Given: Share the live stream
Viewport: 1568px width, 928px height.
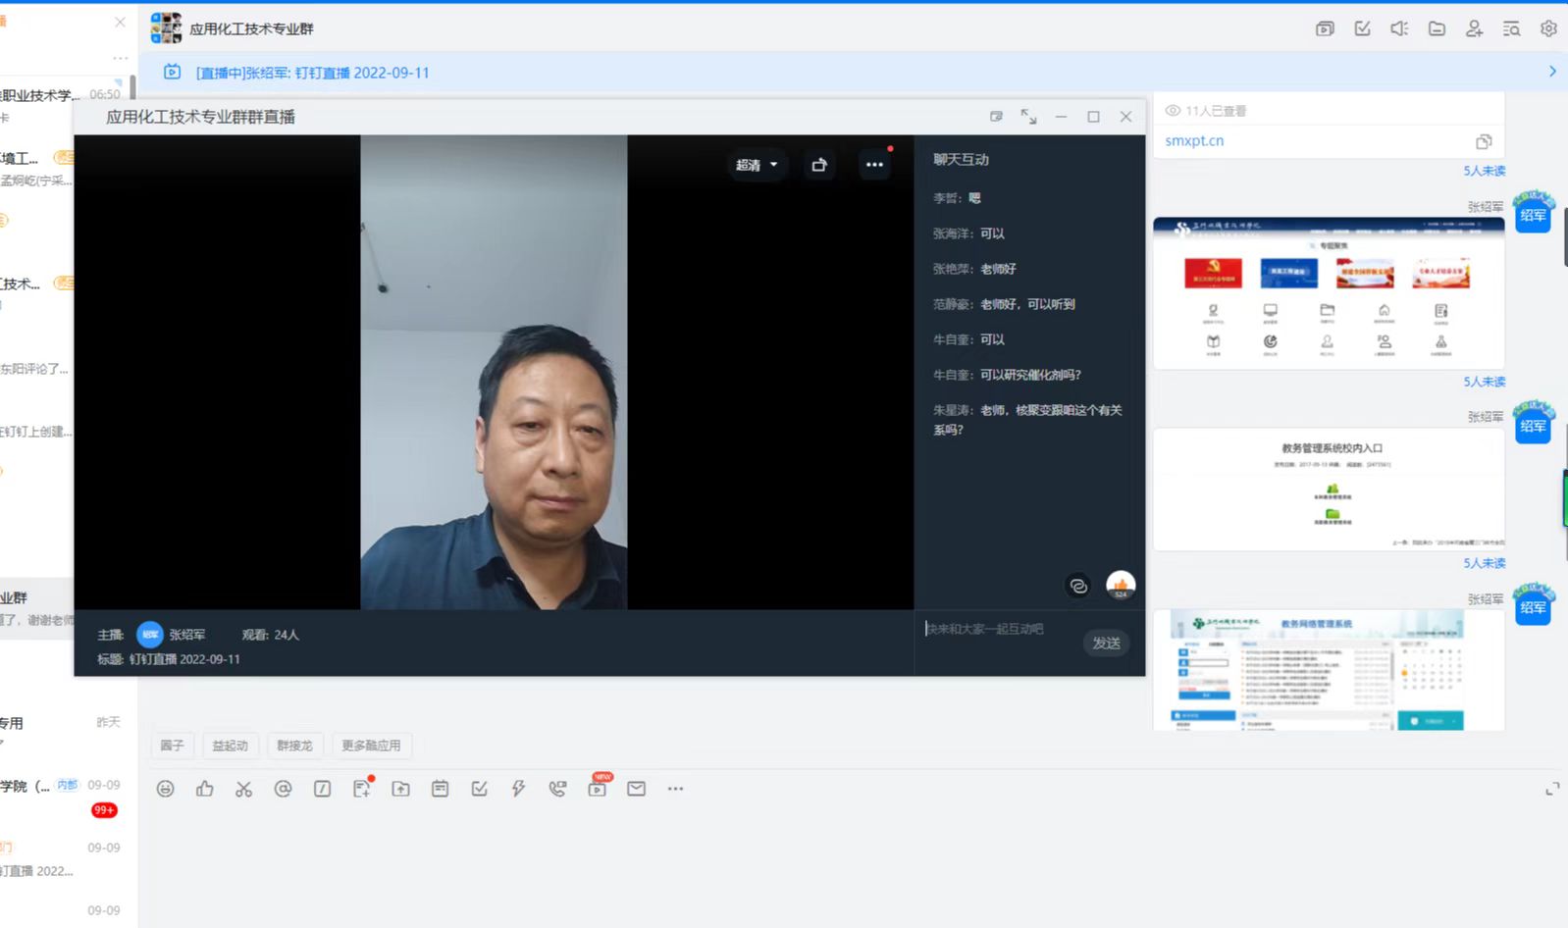Looking at the screenshot, I should tap(819, 165).
